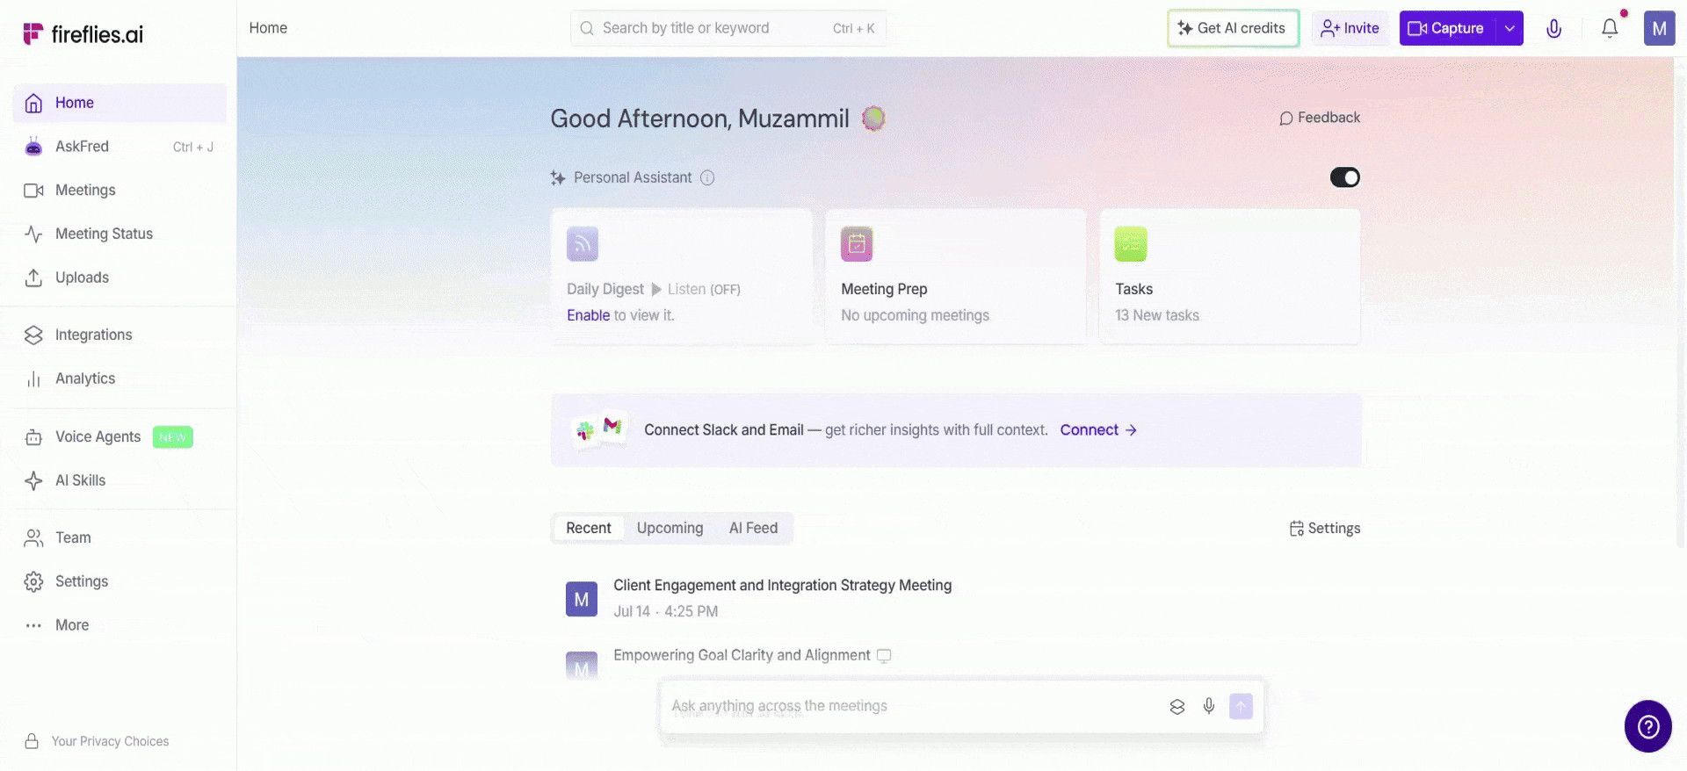
Task: Click the search by title field
Action: point(728,28)
